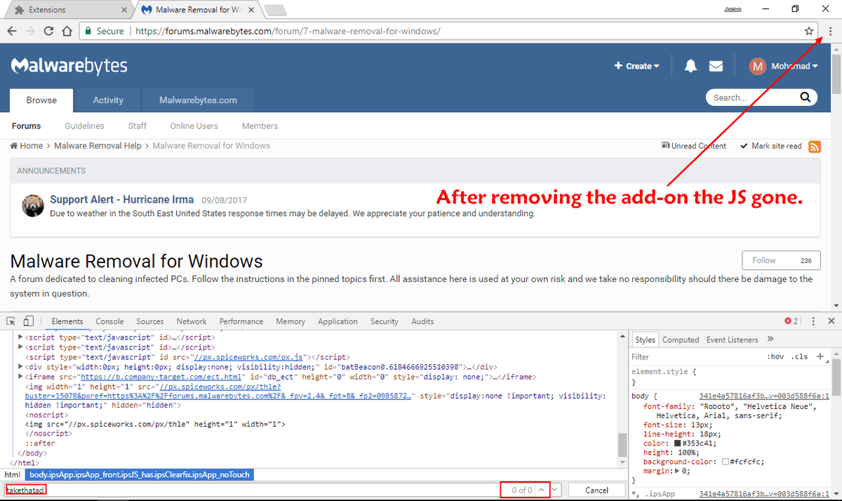Toggle the device toolbar in DevTools
The width and height of the screenshot is (842, 501).
(x=29, y=321)
